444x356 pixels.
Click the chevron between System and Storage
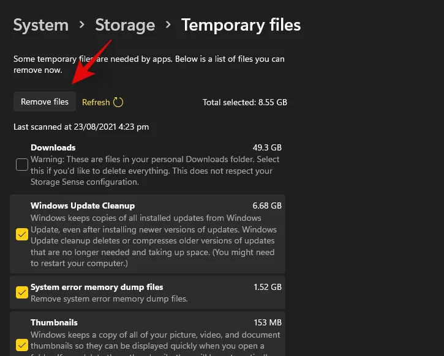[82, 26]
